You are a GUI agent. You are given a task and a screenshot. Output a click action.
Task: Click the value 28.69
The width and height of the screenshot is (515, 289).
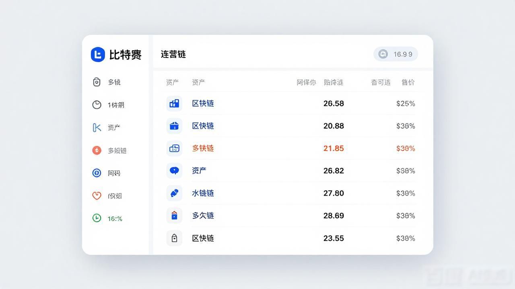334,216
